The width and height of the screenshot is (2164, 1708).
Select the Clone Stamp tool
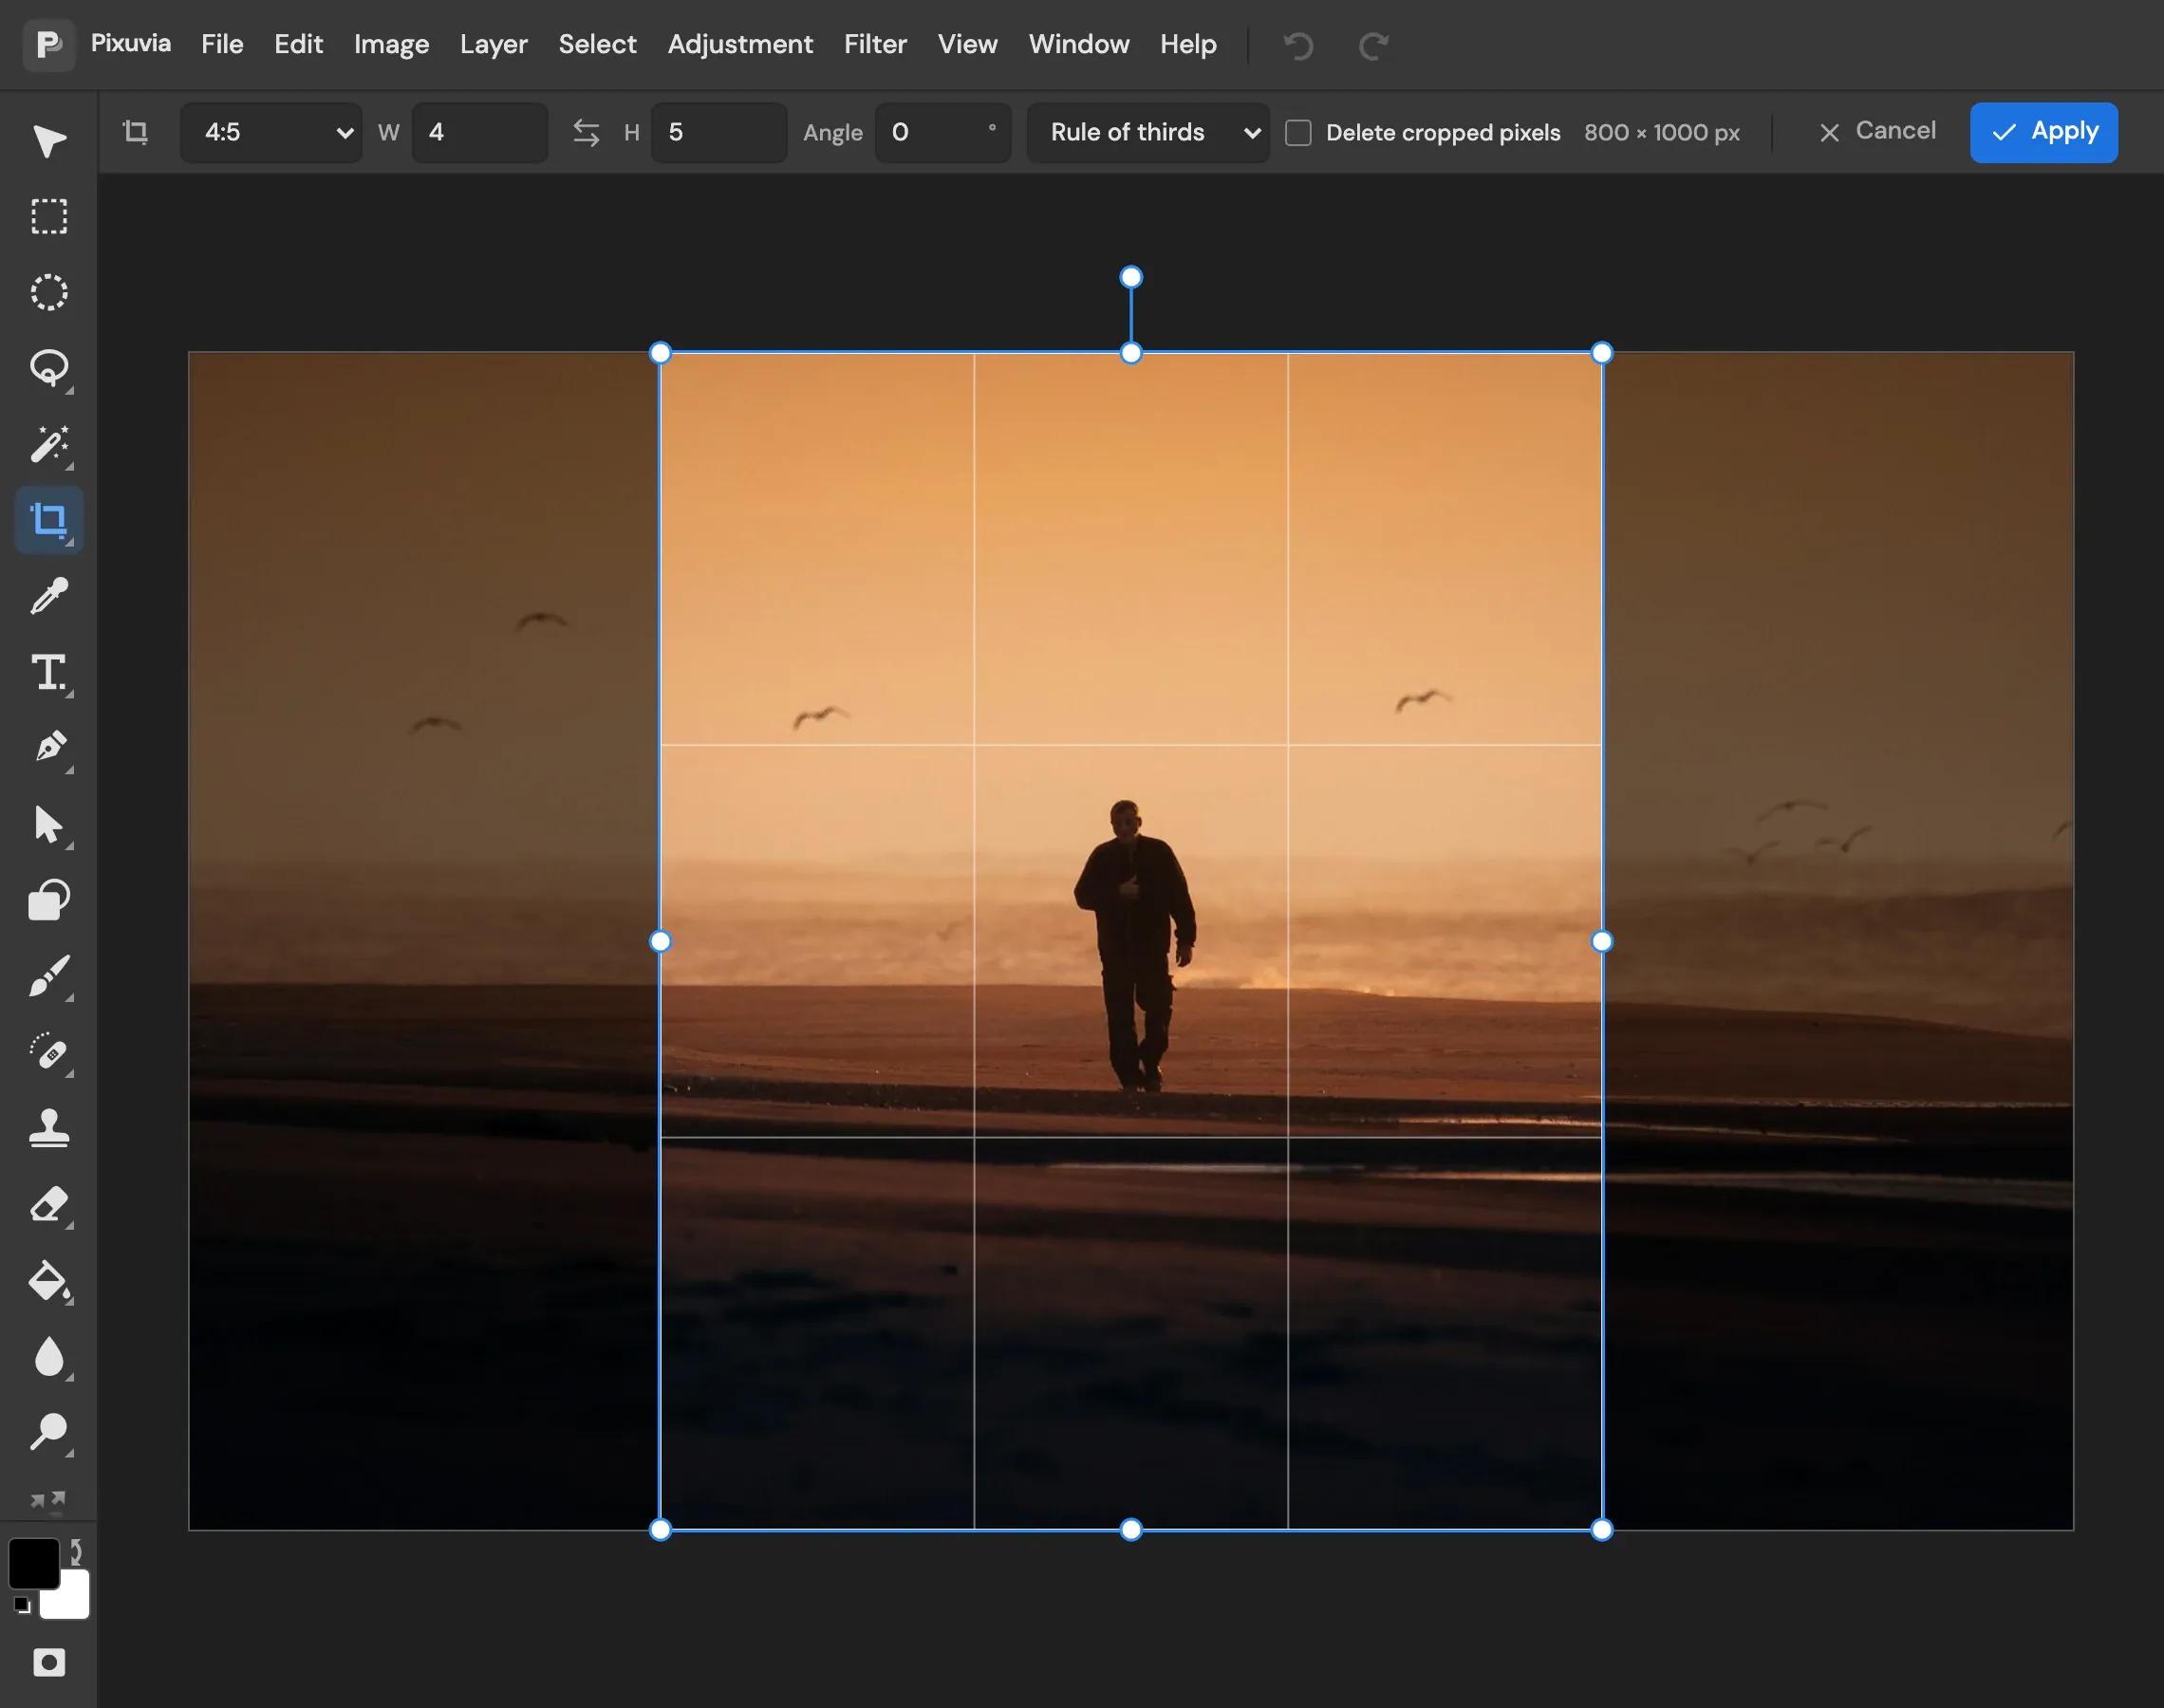point(48,1128)
